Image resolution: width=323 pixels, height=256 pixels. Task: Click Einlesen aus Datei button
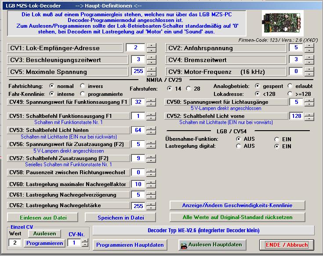click(x=43, y=217)
